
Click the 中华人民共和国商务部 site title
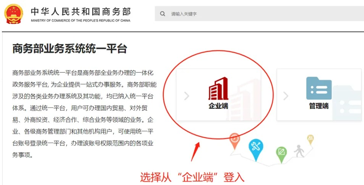click(x=81, y=11)
